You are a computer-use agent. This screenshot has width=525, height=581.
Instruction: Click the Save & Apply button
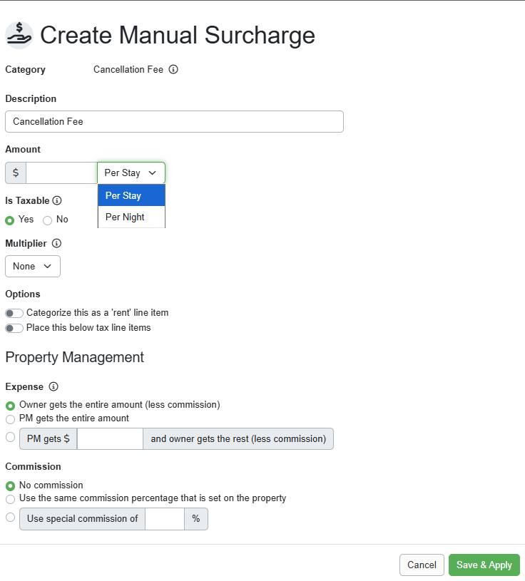tap(484, 565)
